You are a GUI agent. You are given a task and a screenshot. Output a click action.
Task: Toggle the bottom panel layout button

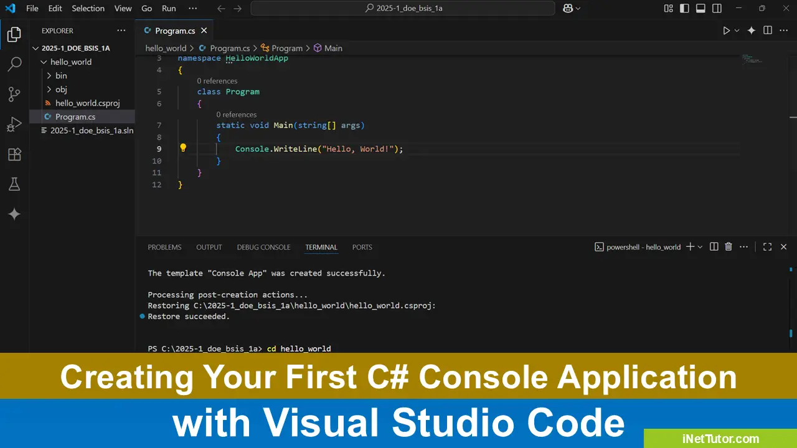pyautogui.click(x=701, y=9)
